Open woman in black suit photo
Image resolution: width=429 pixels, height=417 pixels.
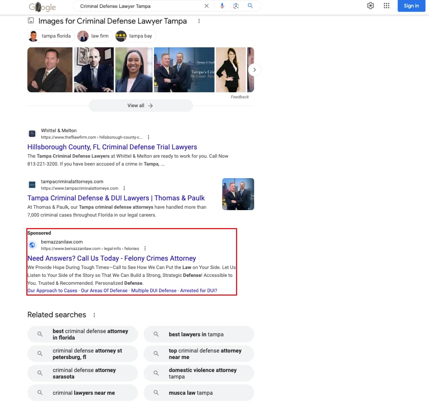tap(231, 70)
